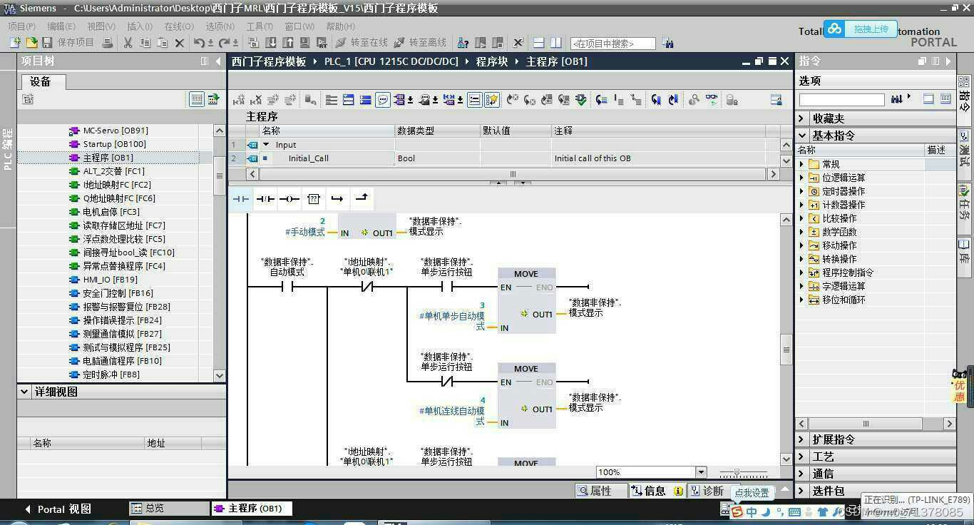
Task: Click the go online button 转至在线
Action: click(362, 43)
